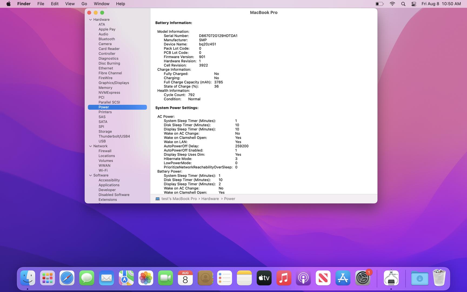The image size is (467, 292).
Task: Click the Cycle Count value 792
Action: 191,95
